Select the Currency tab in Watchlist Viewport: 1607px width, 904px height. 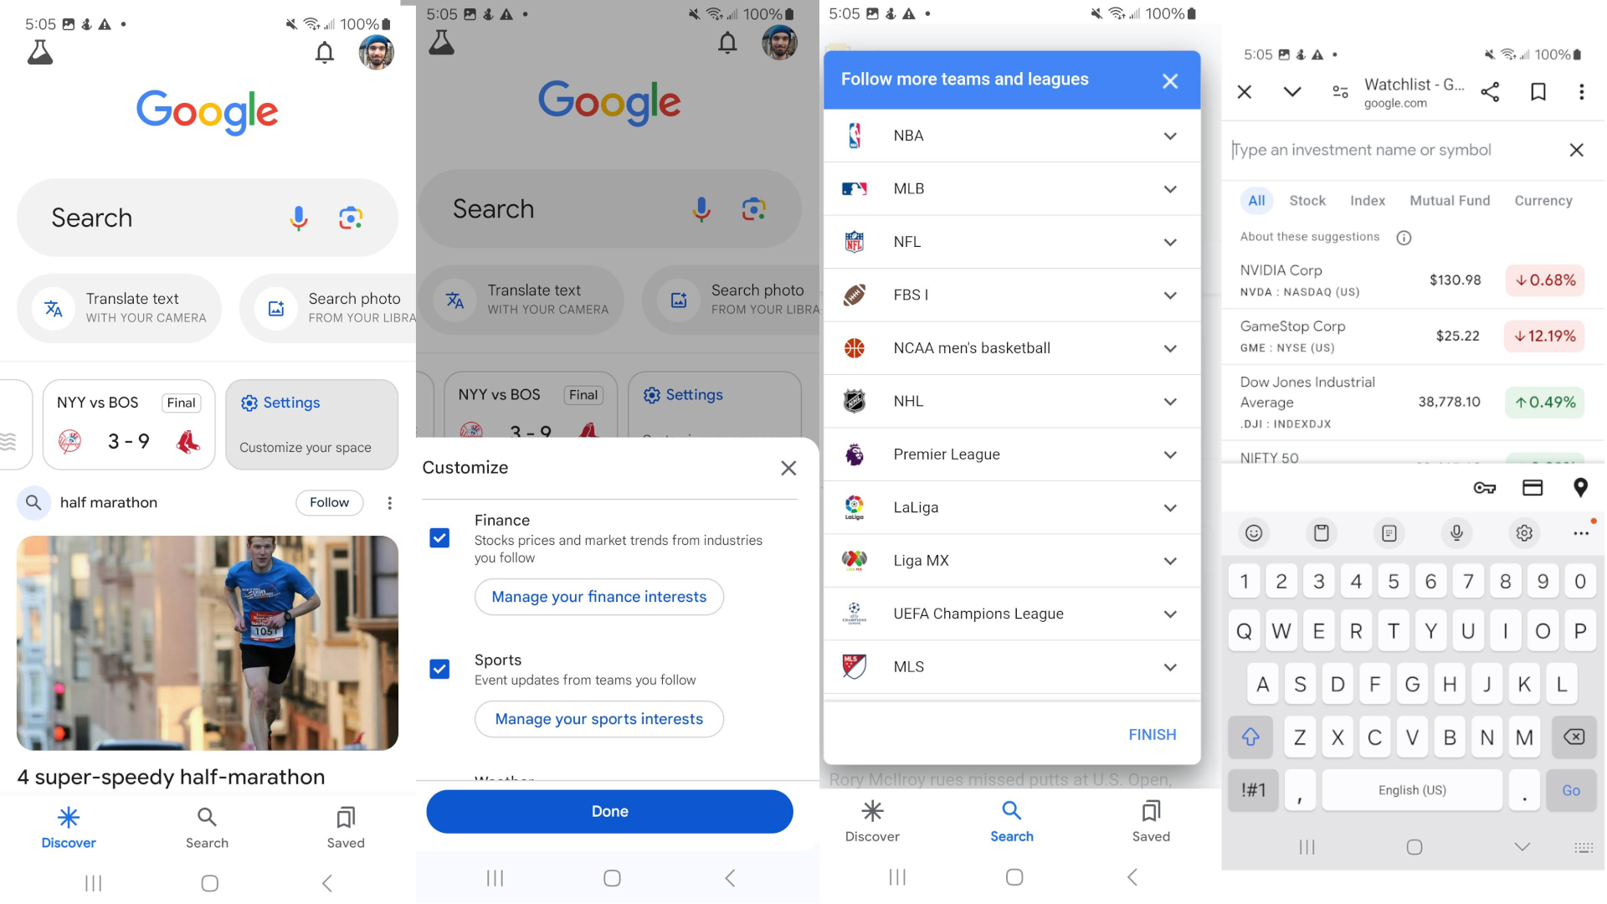click(1544, 201)
